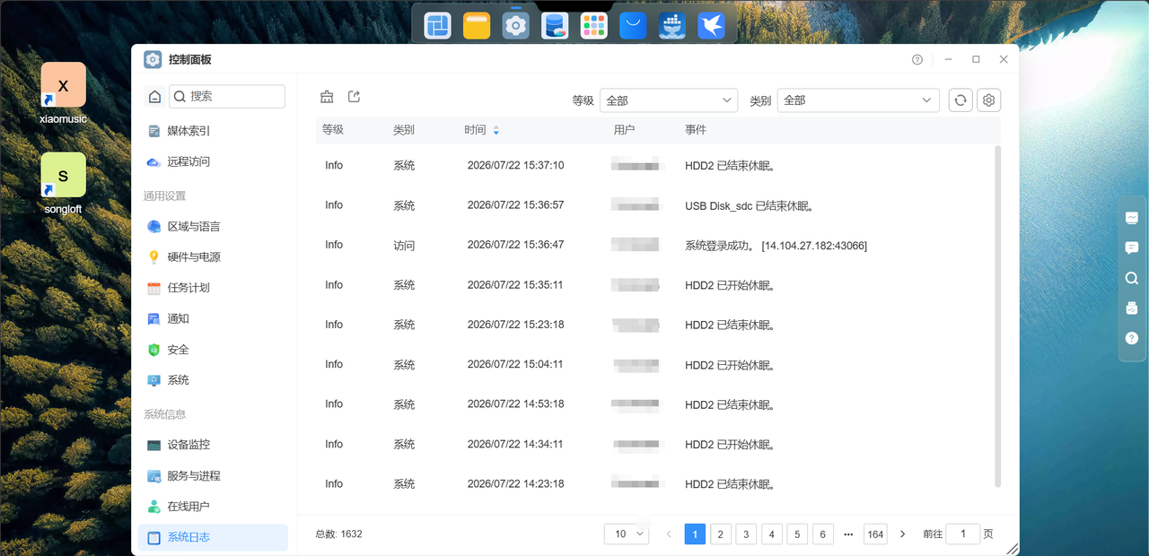The width and height of the screenshot is (1149, 556).
Task: Click help question icon in right widget bar
Action: coord(1132,339)
